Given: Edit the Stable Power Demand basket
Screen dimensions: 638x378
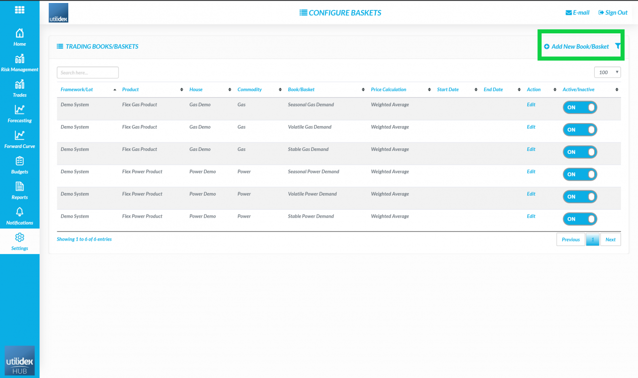Looking at the screenshot, I should coord(530,216).
